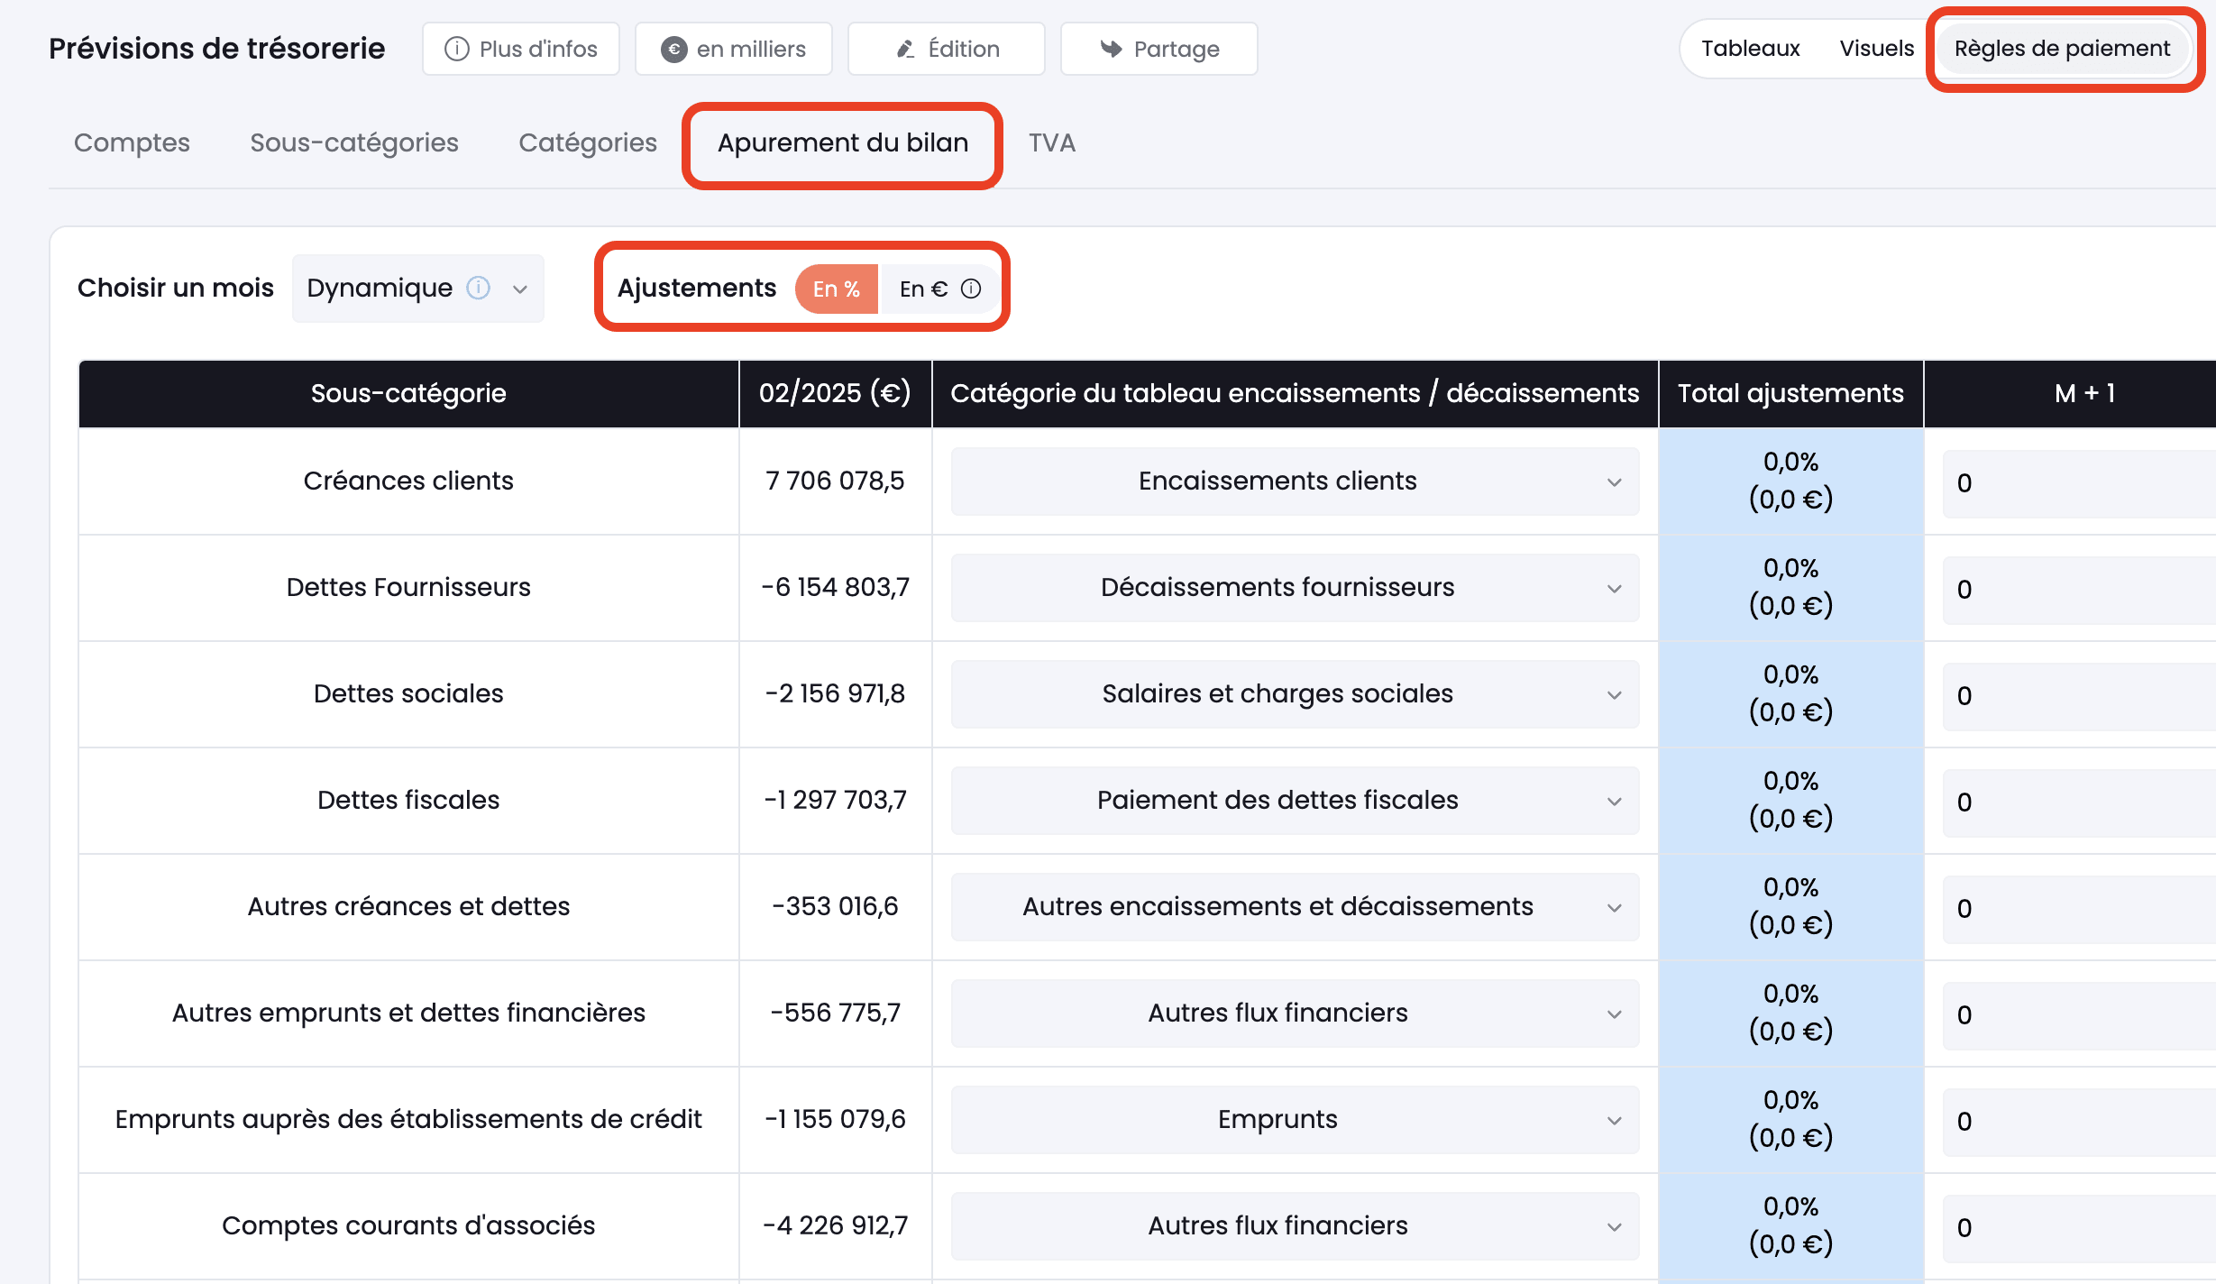The height and width of the screenshot is (1284, 2216).
Task: Click Emprunts auprès des établissements de crédit label
Action: [408, 1119]
